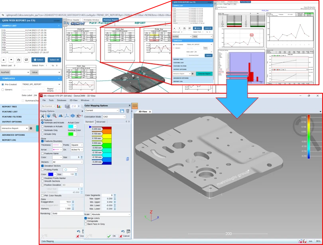The image size is (323, 245).
Task: Click the orange highlighted toolbar icon beside Color Mapping
Action: coord(135,106)
